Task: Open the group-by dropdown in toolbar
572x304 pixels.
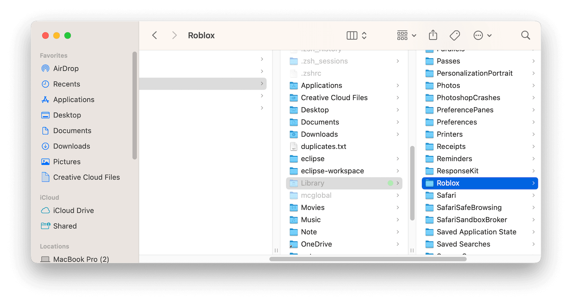Action: click(406, 35)
